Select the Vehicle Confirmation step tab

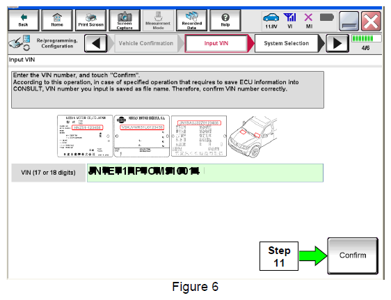click(146, 43)
